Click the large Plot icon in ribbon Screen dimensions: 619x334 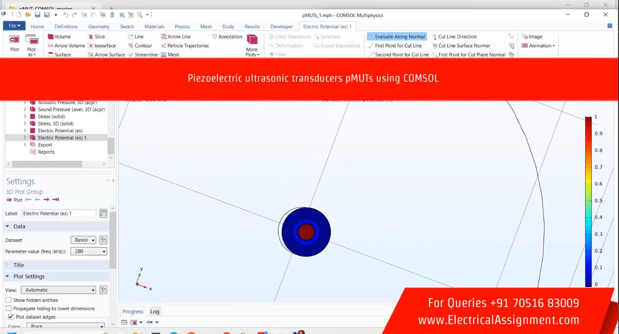pos(15,43)
